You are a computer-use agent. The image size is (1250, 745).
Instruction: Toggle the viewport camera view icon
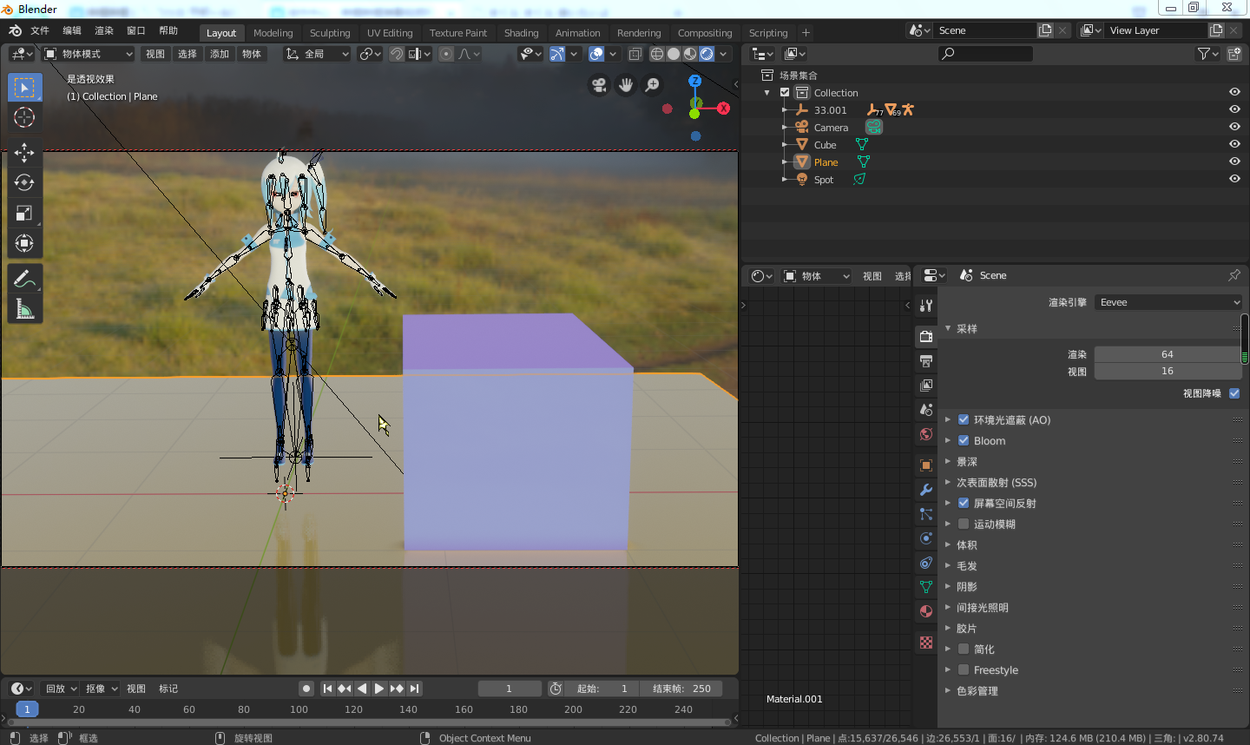[599, 85]
